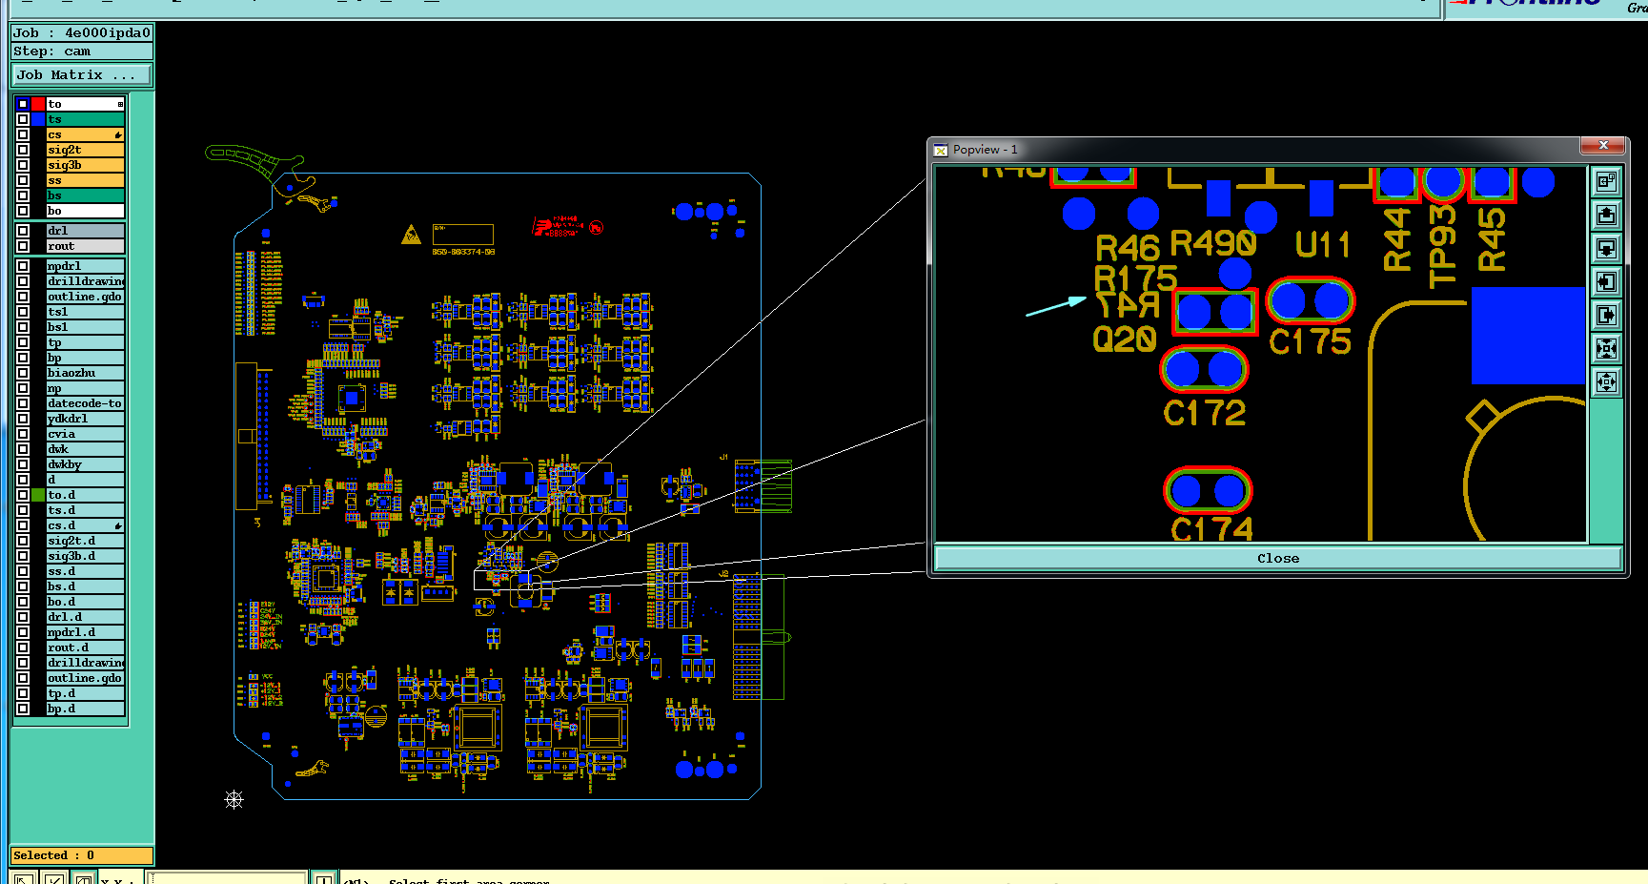The image size is (1648, 884).
Task: Toggle display checkbox for layer ss
Action: tap(23, 180)
